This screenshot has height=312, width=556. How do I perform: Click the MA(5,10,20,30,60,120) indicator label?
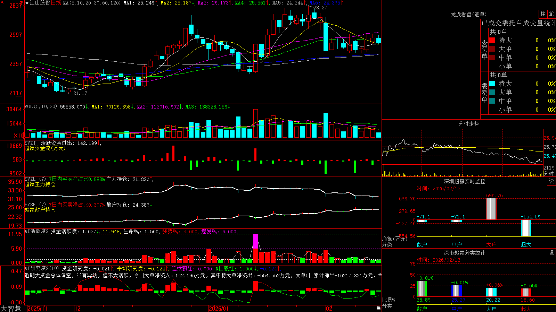click(92, 3)
